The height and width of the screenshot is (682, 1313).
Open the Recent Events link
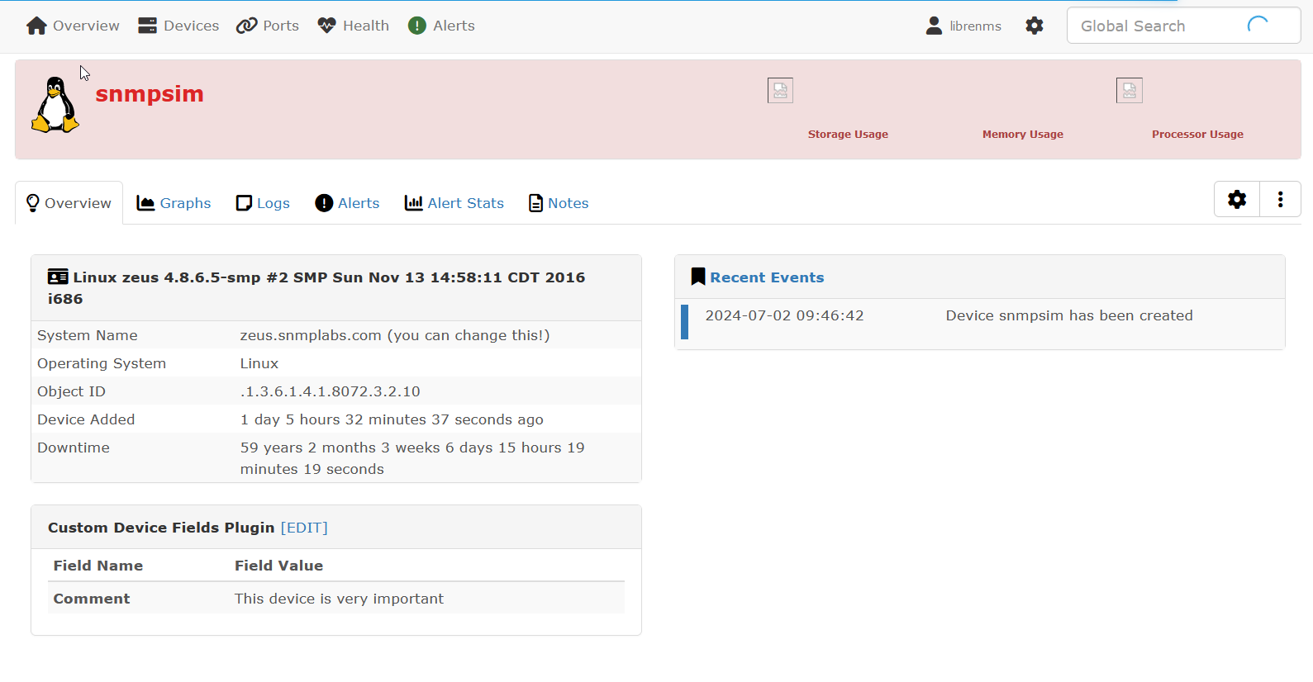pos(766,277)
